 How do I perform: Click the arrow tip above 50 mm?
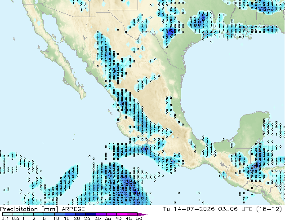tap(142, 214)
